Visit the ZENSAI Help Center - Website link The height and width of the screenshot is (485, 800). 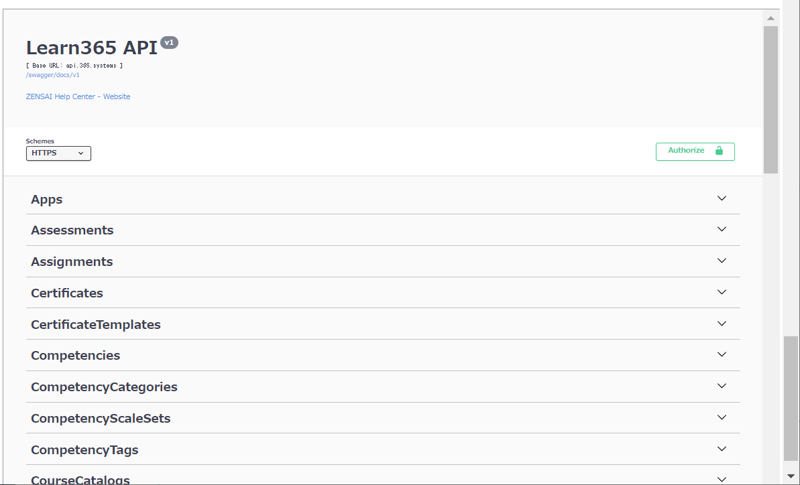78,96
